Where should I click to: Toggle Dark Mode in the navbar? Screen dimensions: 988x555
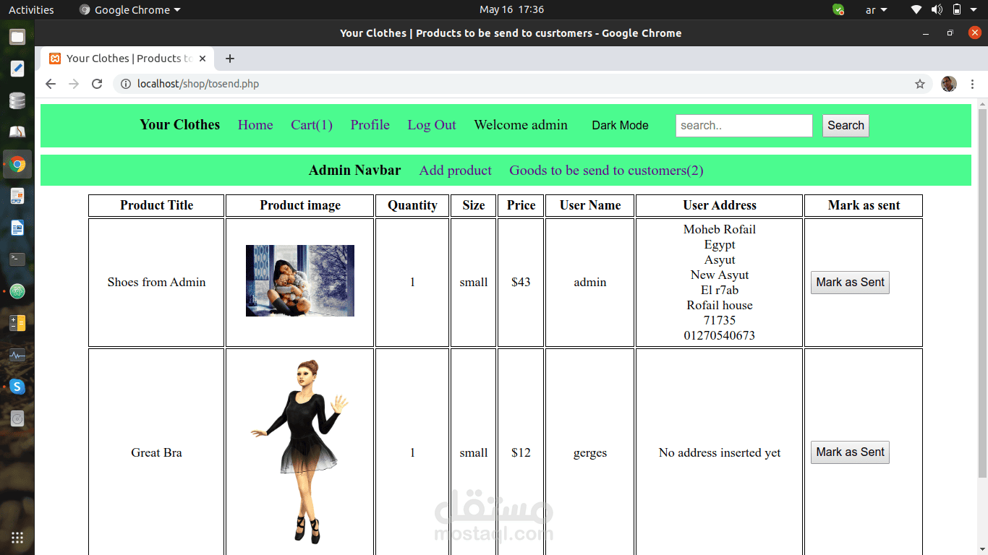(x=620, y=125)
